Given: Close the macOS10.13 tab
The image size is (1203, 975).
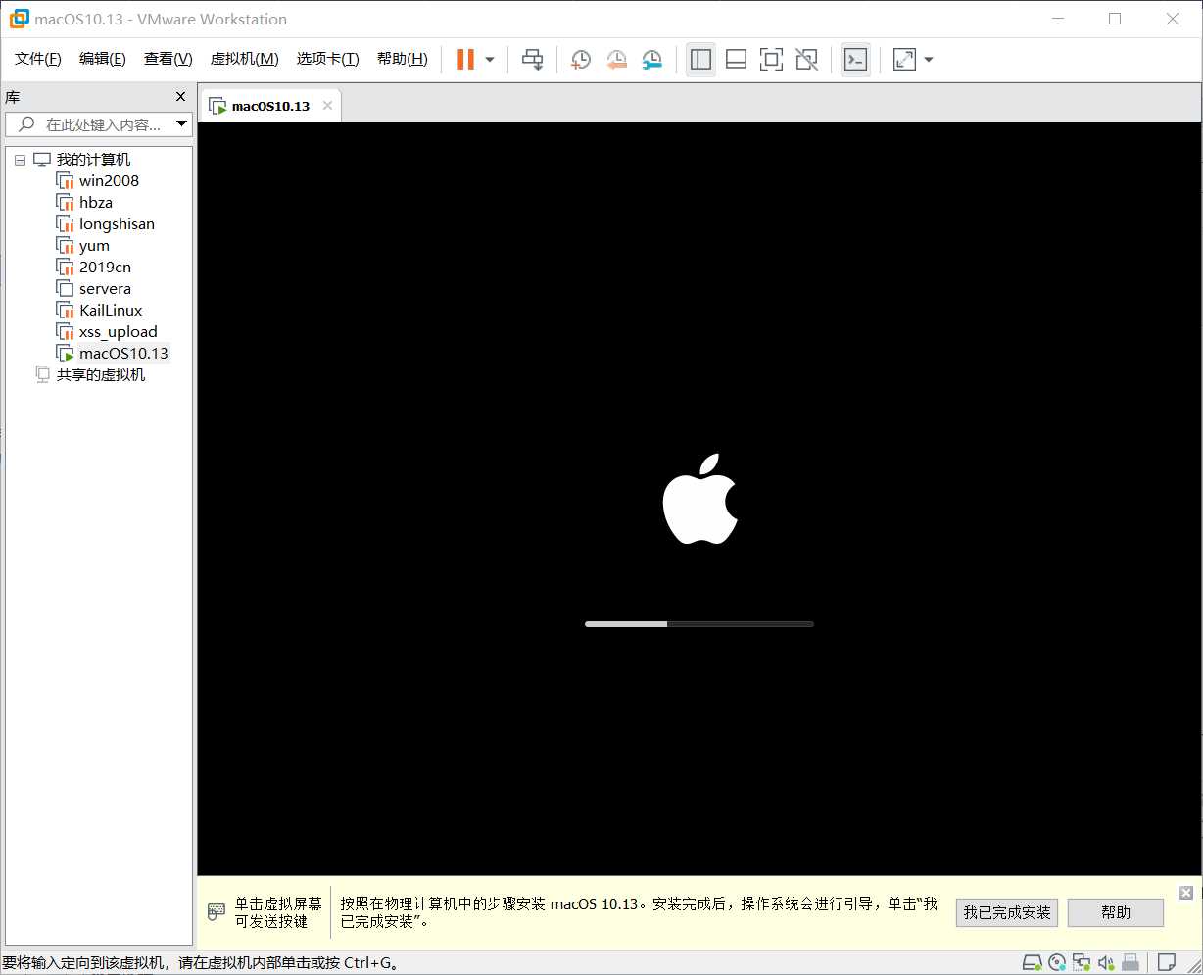Looking at the screenshot, I should (x=327, y=106).
